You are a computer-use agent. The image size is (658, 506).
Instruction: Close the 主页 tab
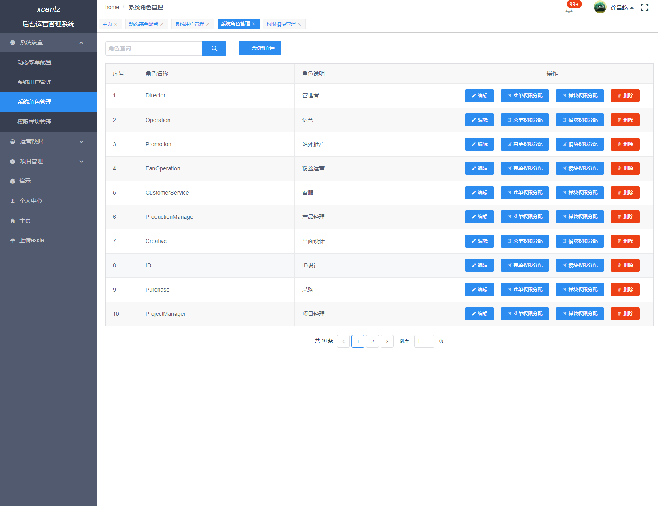[116, 24]
